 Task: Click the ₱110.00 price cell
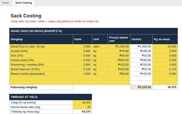pos(119,65)
